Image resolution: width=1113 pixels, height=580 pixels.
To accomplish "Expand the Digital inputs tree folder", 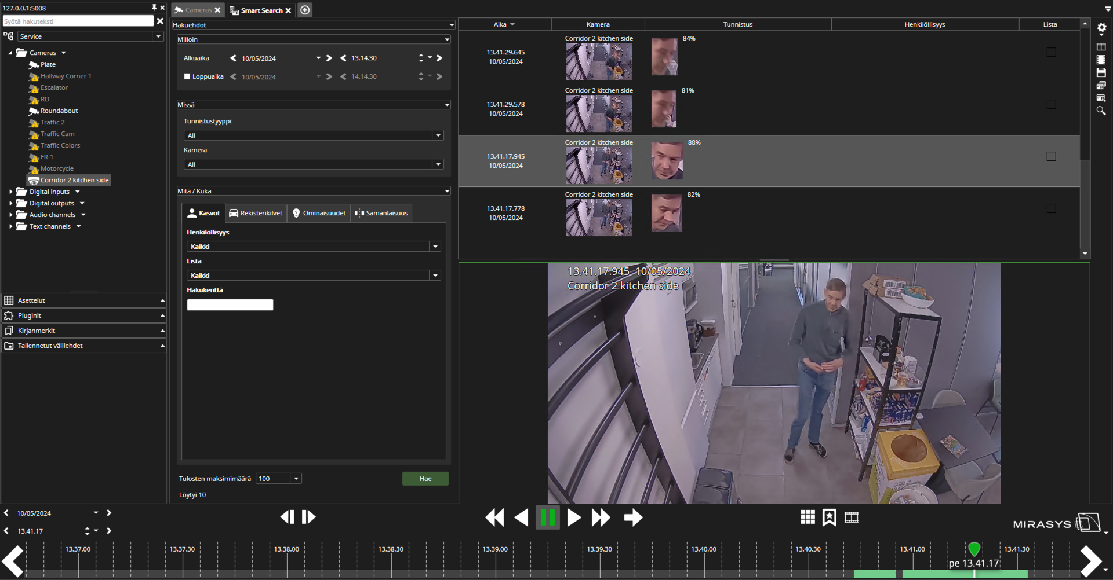I will 11,192.
